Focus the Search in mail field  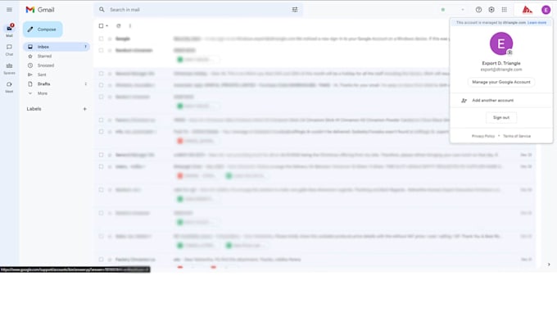click(198, 10)
